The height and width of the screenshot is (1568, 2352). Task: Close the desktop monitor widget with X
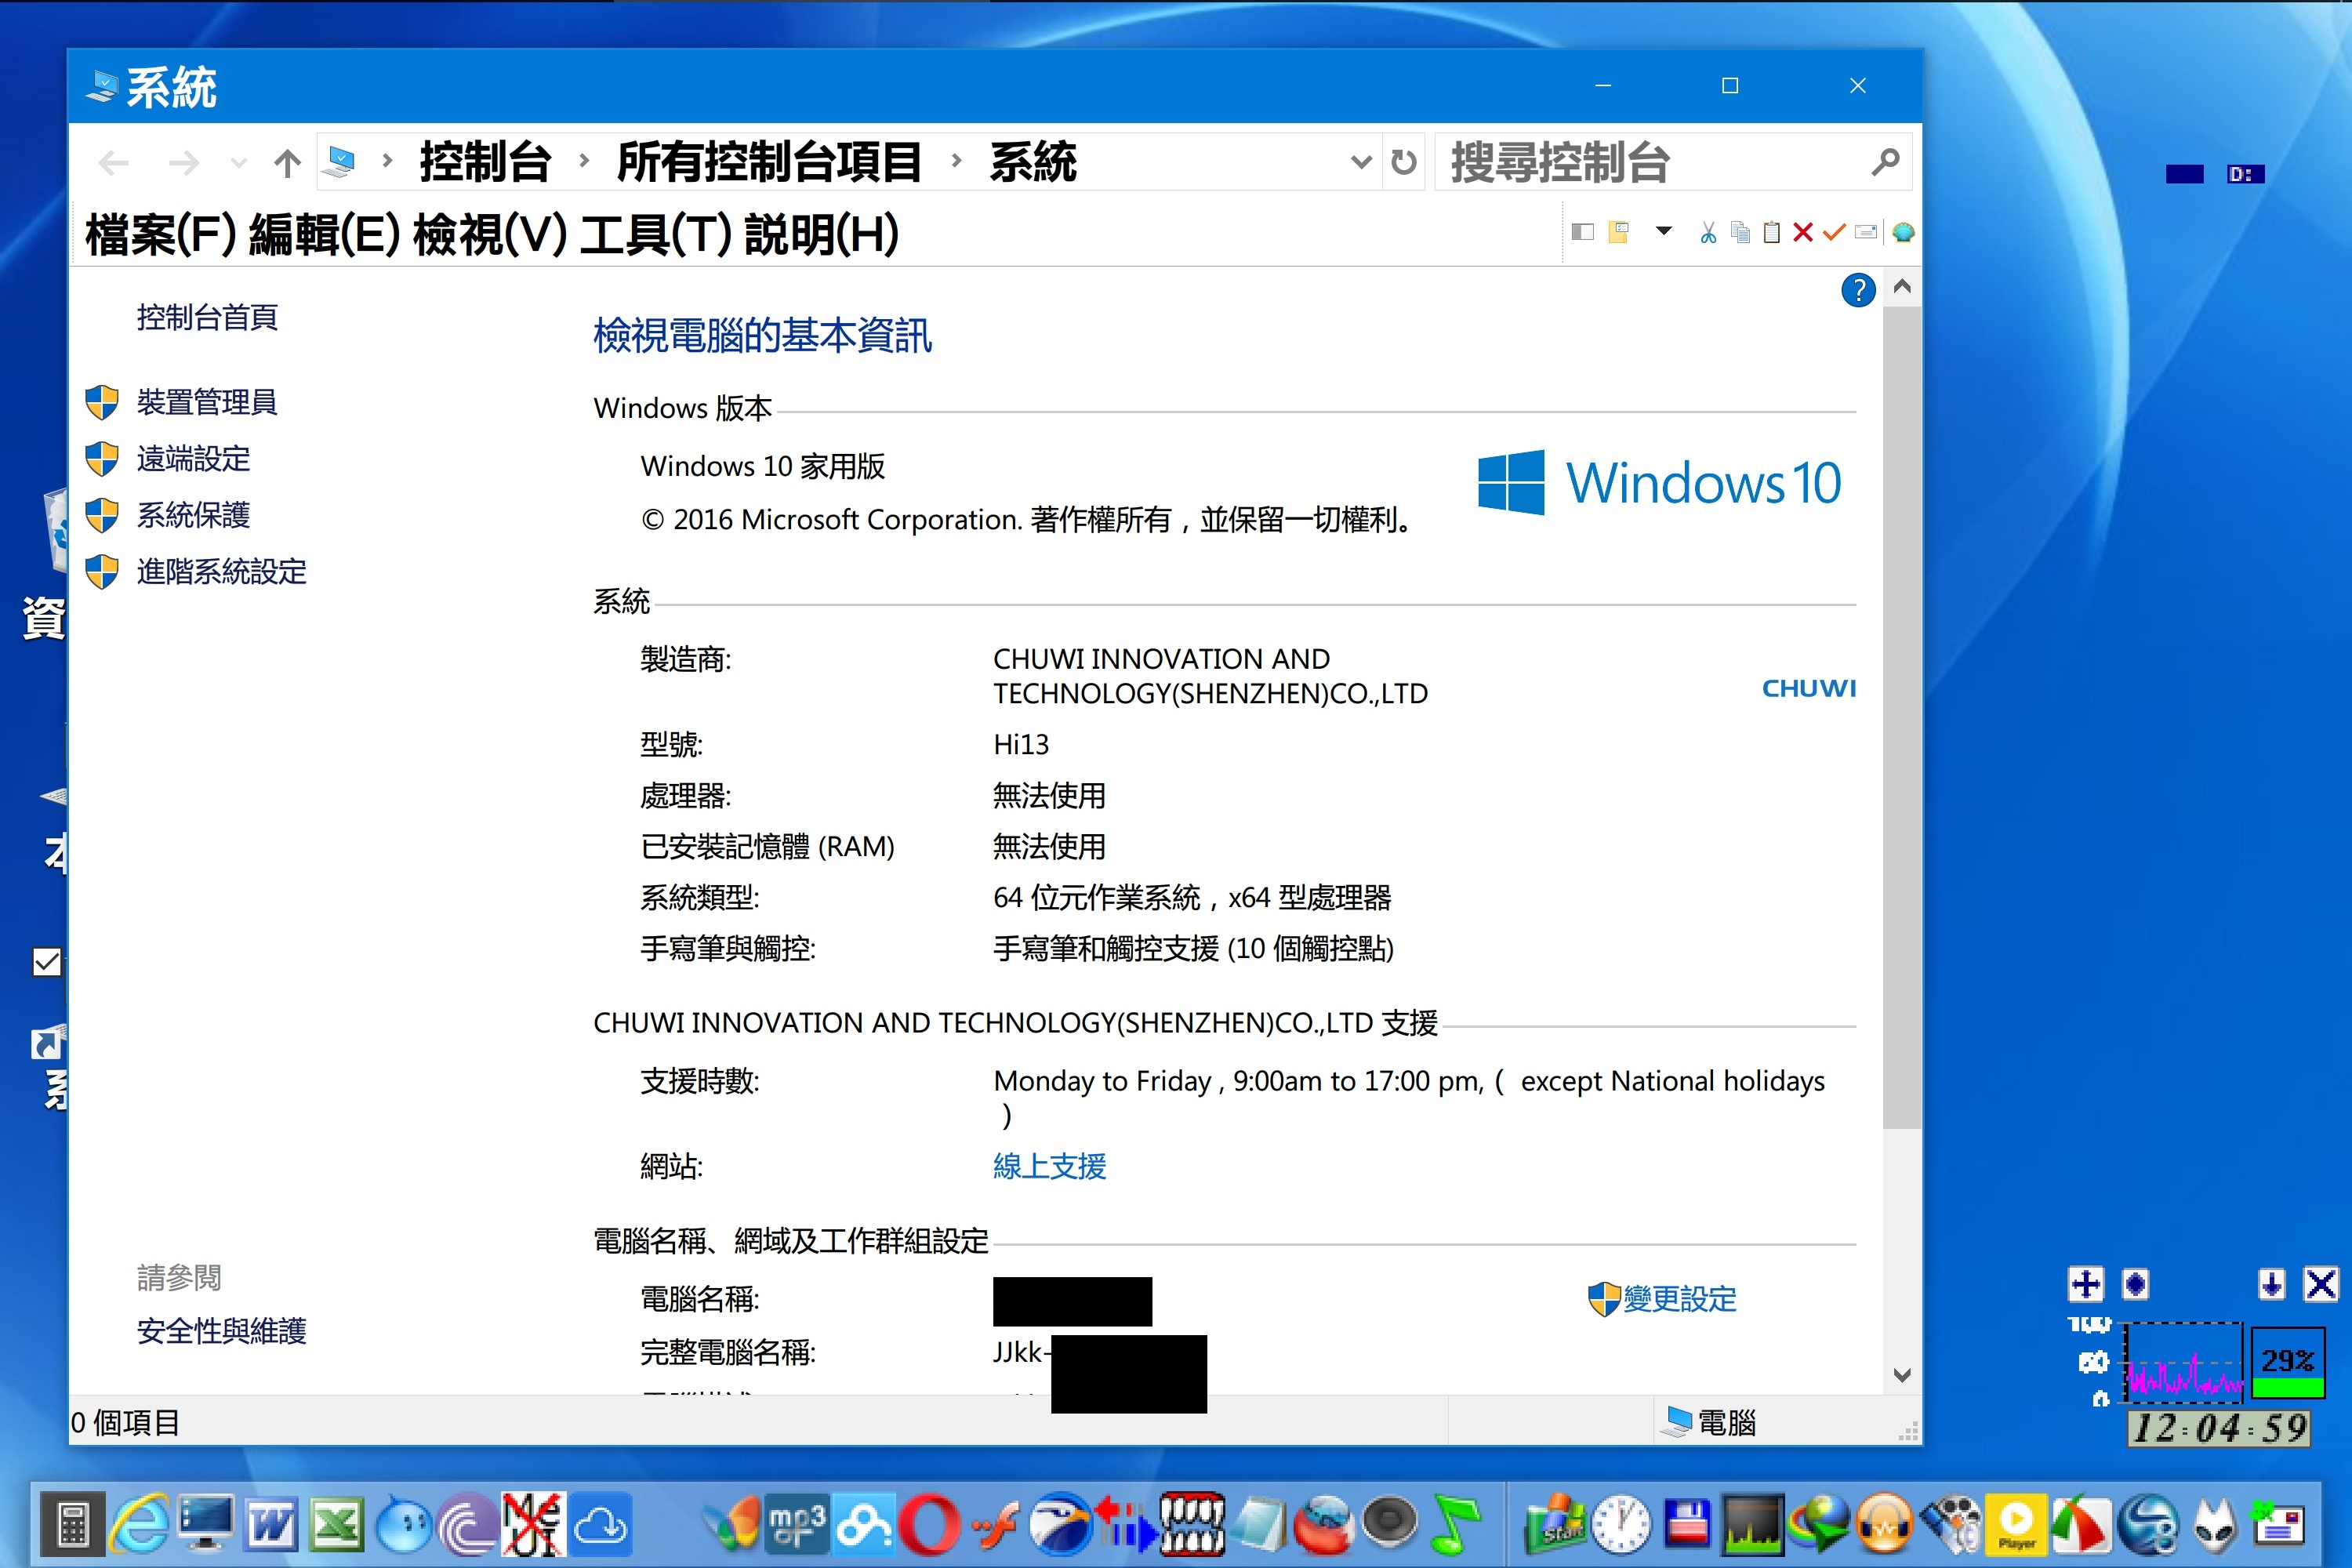coord(2320,1284)
